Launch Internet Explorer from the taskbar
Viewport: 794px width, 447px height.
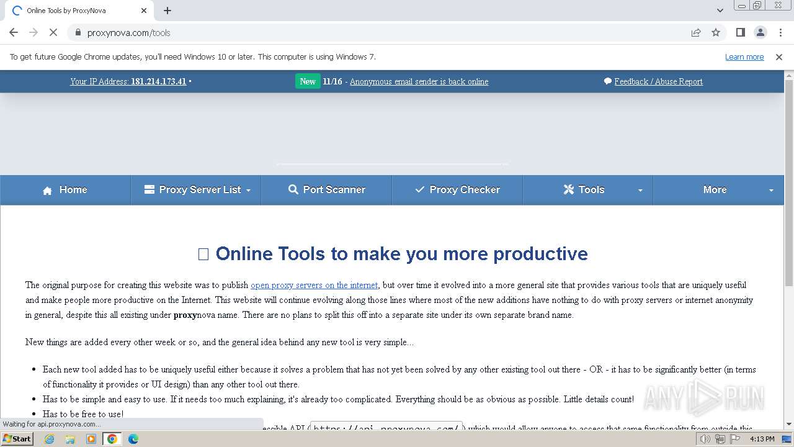[49, 439]
